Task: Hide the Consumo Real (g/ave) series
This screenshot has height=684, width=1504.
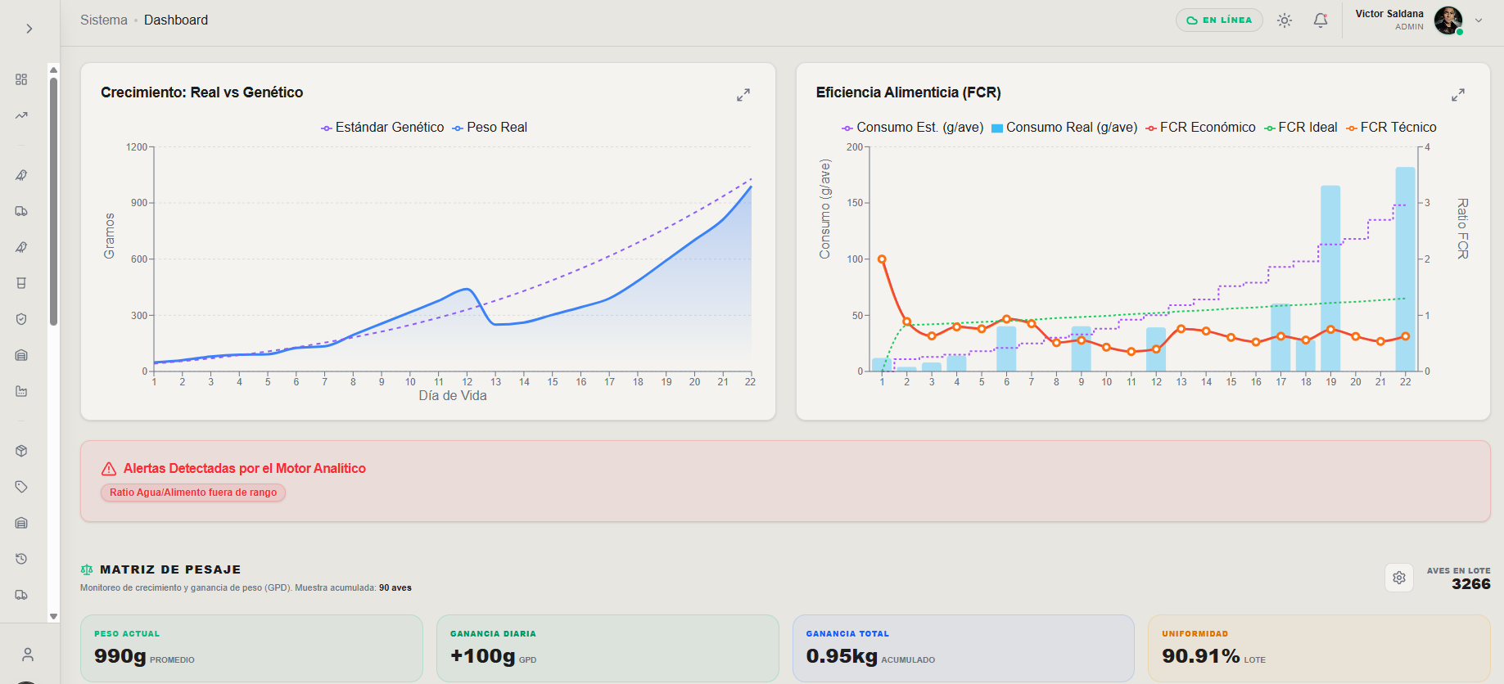Action: 1064,128
